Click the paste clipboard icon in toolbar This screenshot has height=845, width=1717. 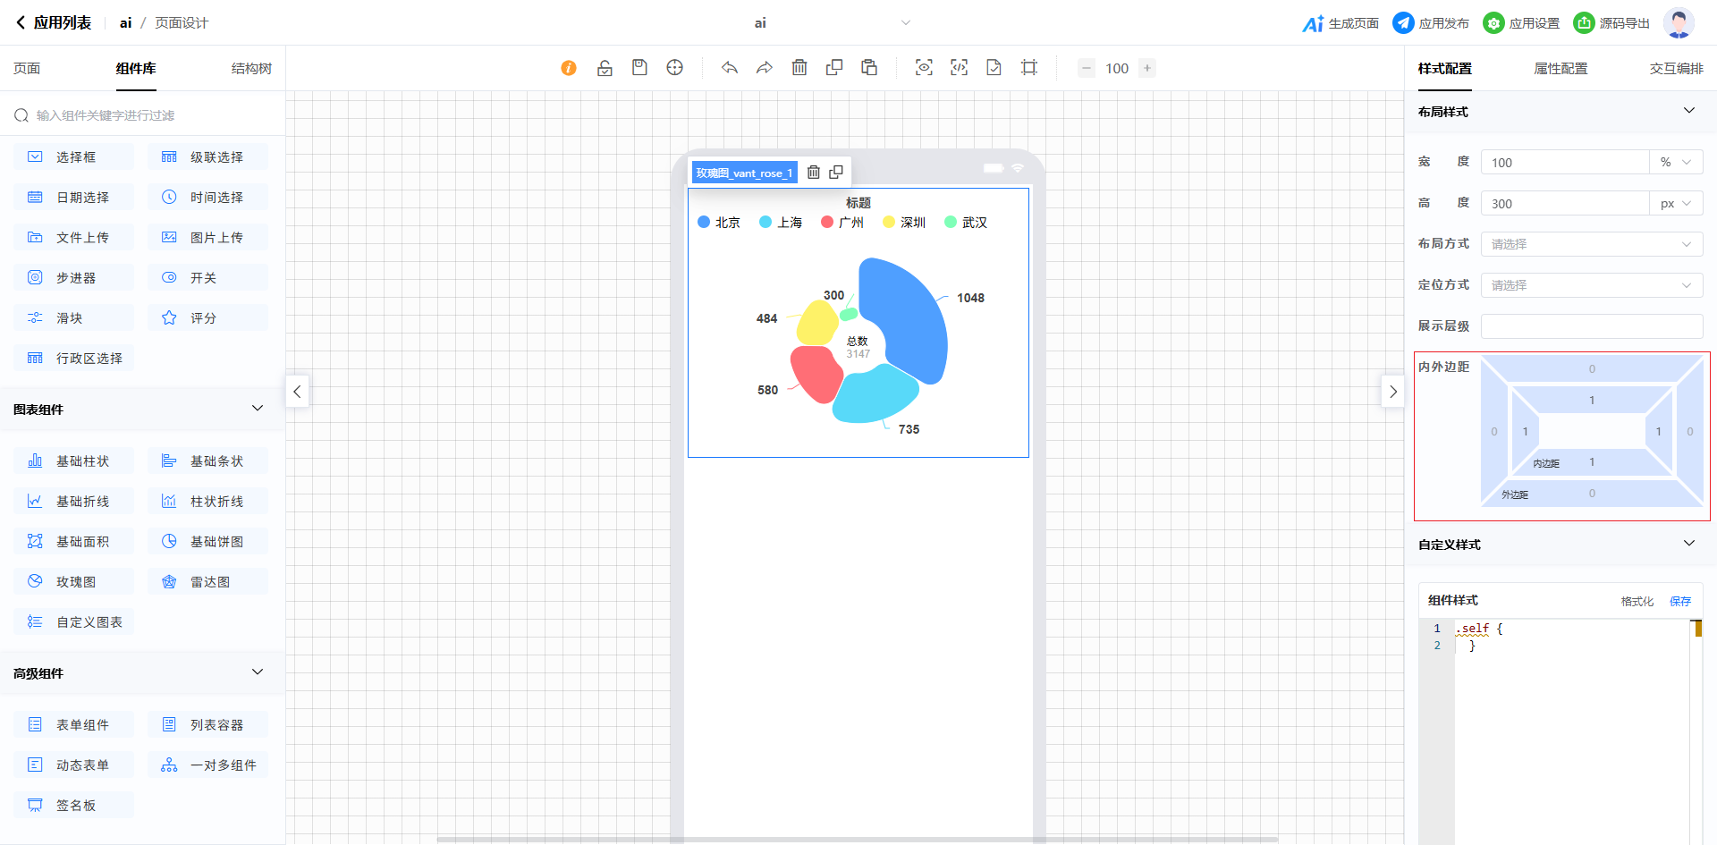tap(869, 68)
